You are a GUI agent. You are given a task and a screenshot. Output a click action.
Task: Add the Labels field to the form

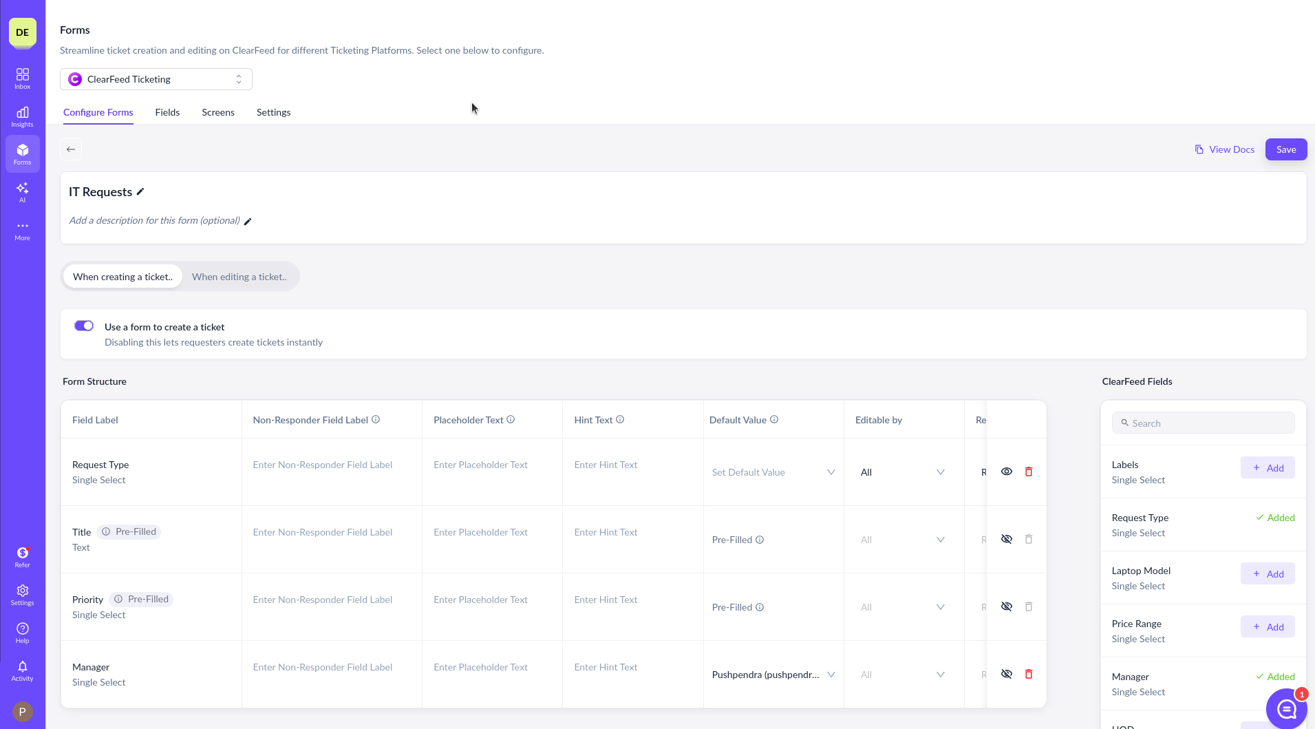click(x=1267, y=467)
